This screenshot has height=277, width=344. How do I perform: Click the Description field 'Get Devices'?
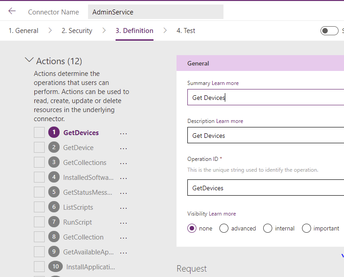[x=266, y=135]
